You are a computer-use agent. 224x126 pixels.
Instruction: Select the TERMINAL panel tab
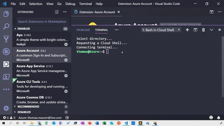click(101, 30)
